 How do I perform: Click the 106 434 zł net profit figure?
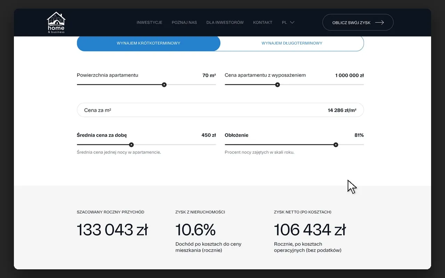pyautogui.click(x=310, y=230)
